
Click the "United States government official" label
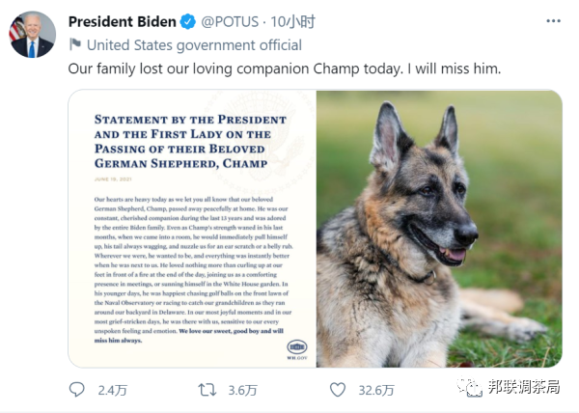point(194,45)
